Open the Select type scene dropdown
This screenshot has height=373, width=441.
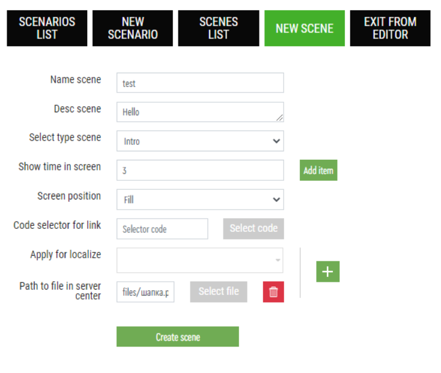coord(200,141)
